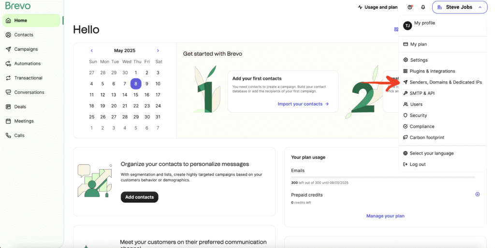This screenshot has height=248, width=495.
Task: Select May 8 in the calendar
Action: pos(136,84)
